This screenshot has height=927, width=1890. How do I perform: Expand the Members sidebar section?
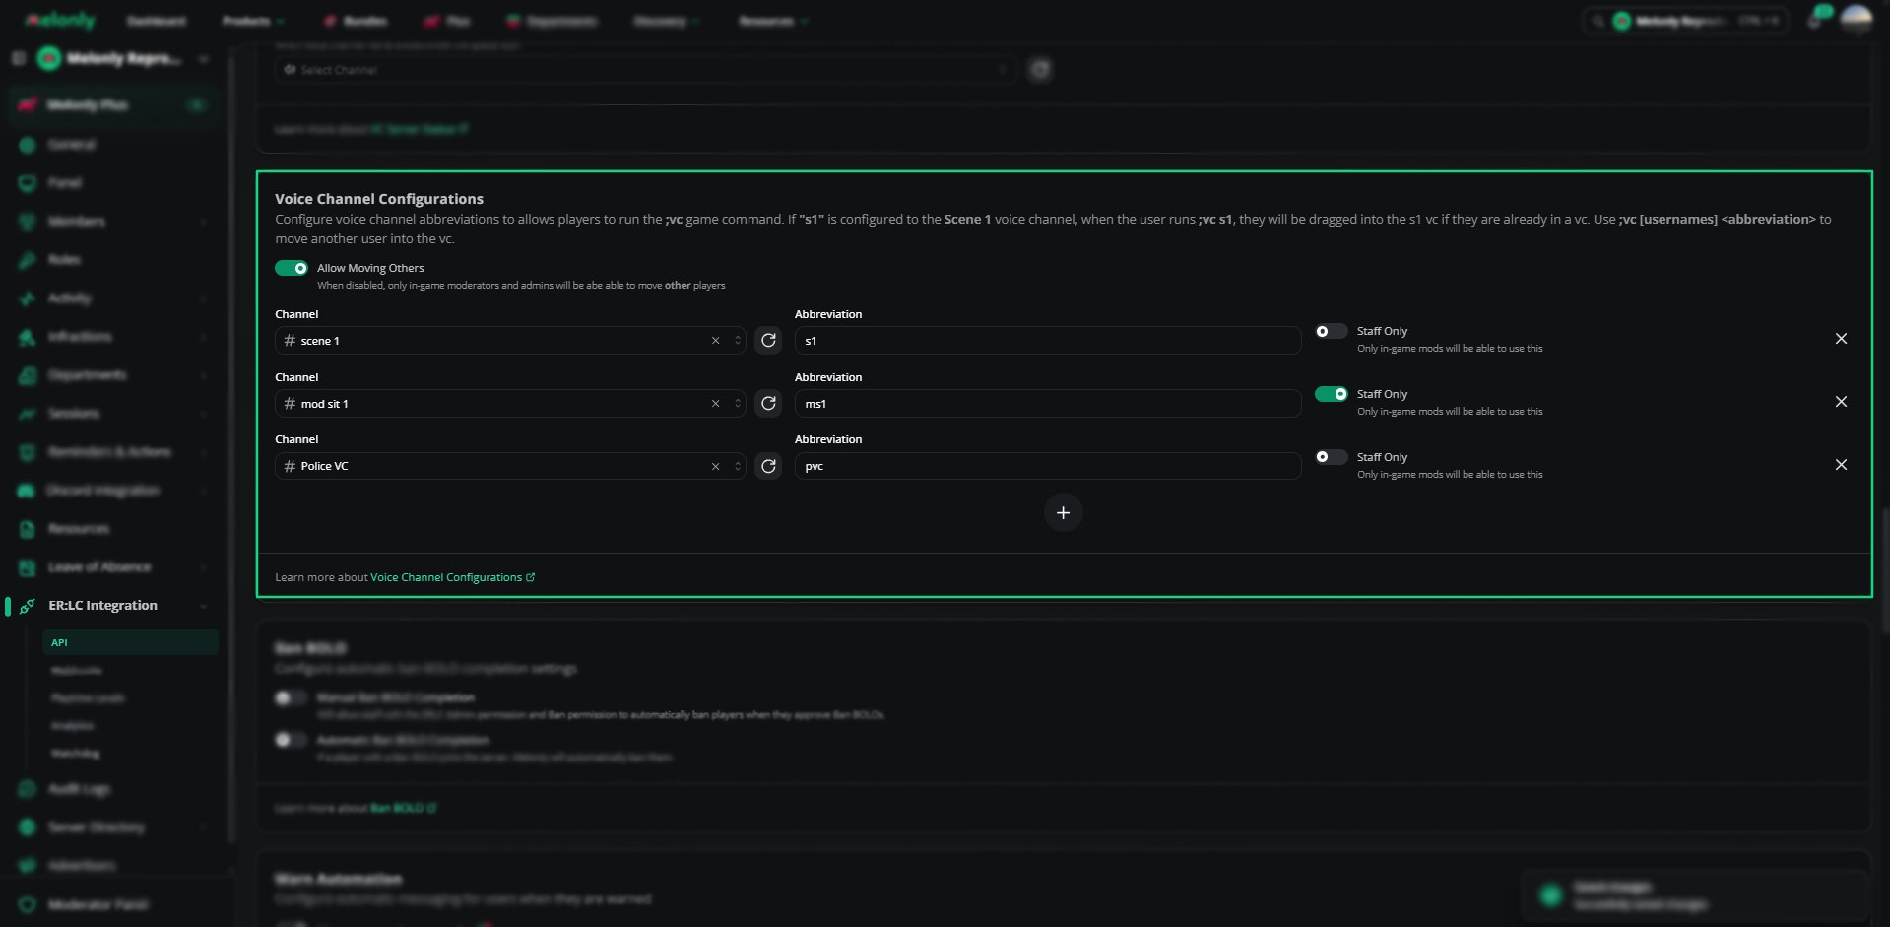click(x=203, y=222)
